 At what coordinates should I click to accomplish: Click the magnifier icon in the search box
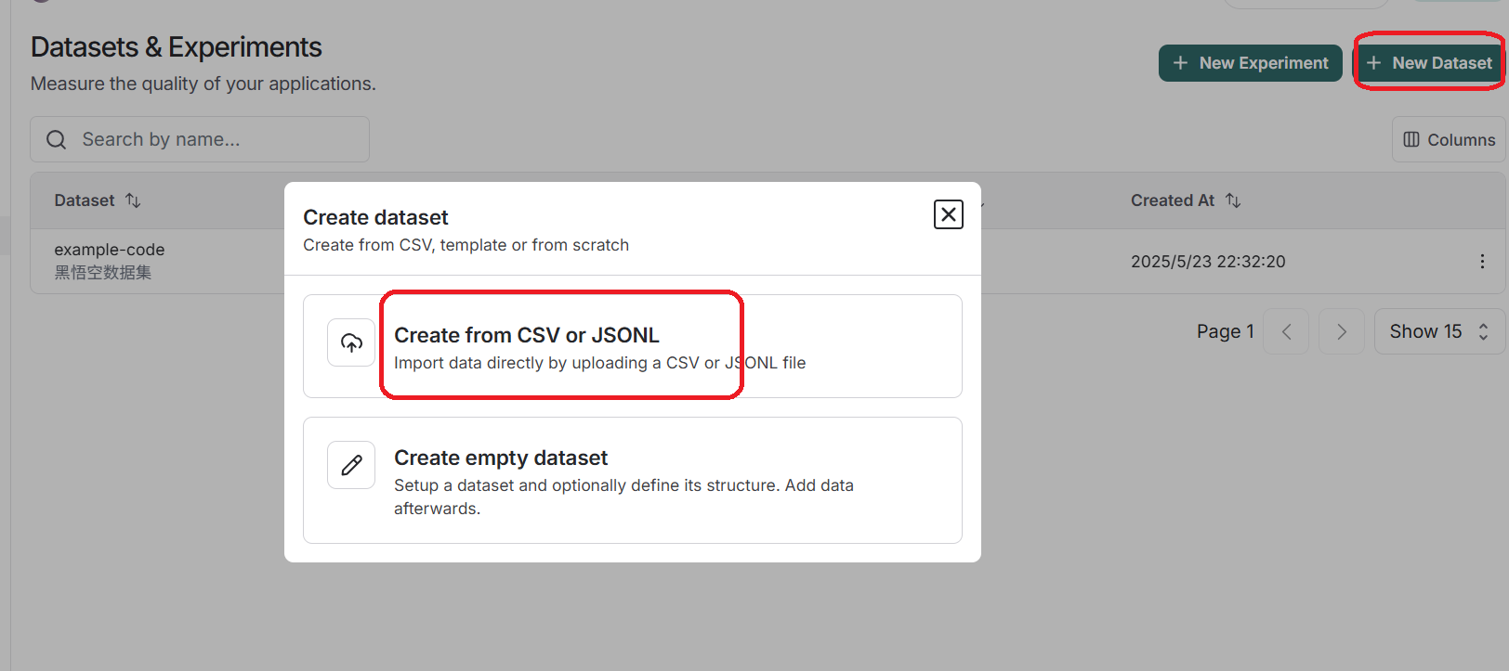57,139
